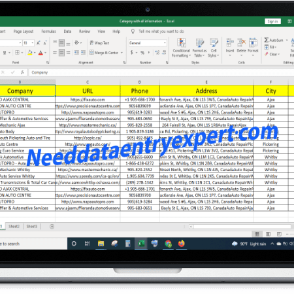Toggle Align Right
This screenshot has width=294, height=294.
[68, 52]
